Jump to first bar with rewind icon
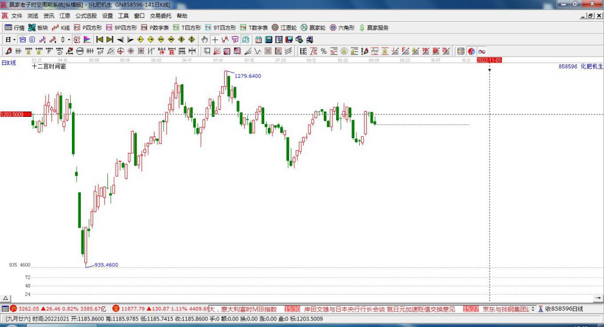Image resolution: width=604 pixels, height=327 pixels. (99, 40)
